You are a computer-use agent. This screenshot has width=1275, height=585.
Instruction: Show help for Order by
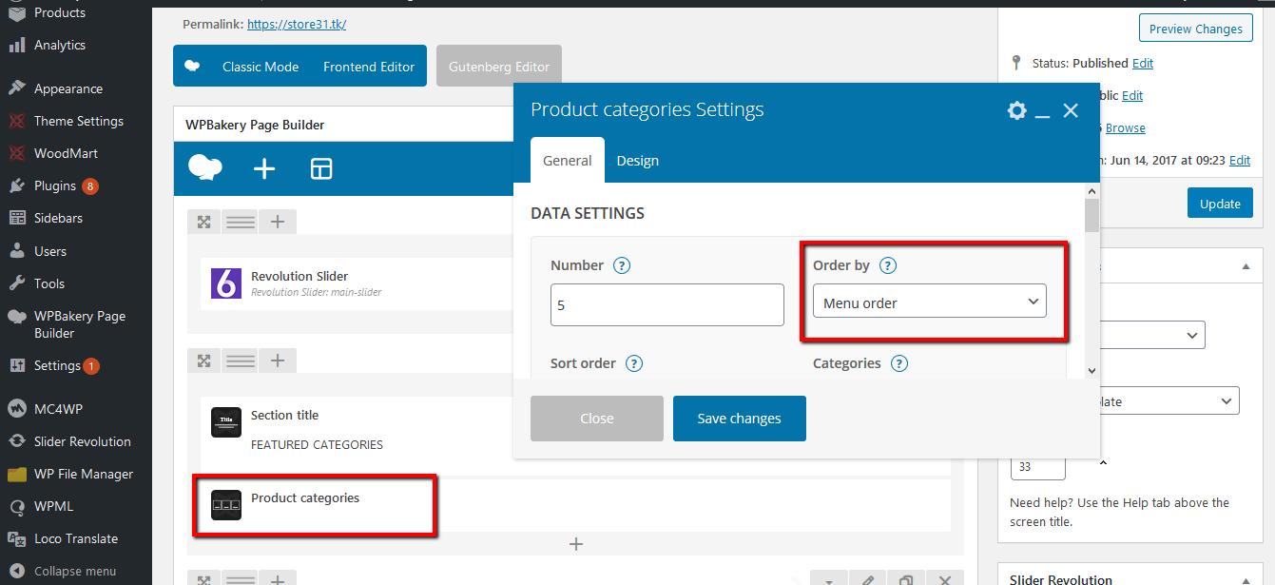[x=888, y=265]
